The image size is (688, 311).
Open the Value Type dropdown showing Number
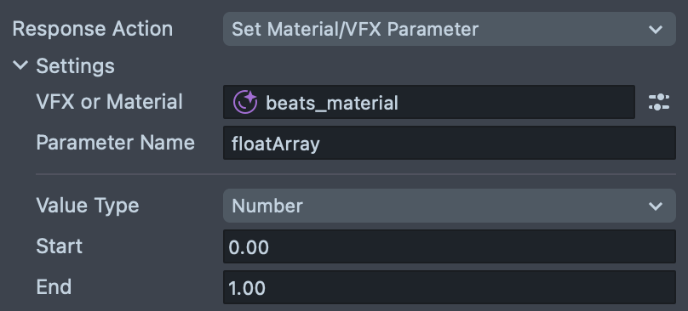(450, 206)
